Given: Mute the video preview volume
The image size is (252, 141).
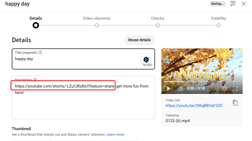Looking at the screenshot, I should (180, 89).
